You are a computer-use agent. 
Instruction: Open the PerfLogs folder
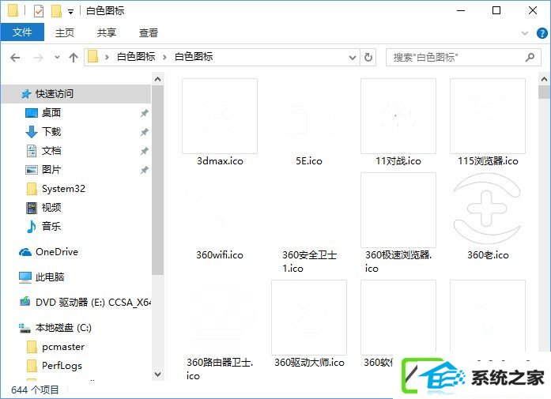coord(62,366)
